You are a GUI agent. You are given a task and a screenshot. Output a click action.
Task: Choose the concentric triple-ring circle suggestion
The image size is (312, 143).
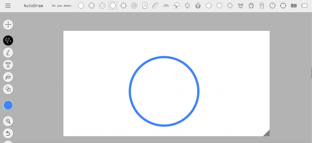134,5
